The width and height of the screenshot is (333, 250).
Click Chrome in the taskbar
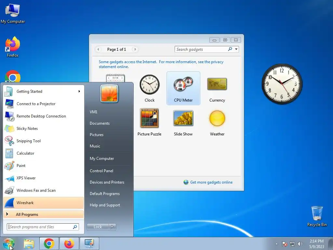pos(49,243)
